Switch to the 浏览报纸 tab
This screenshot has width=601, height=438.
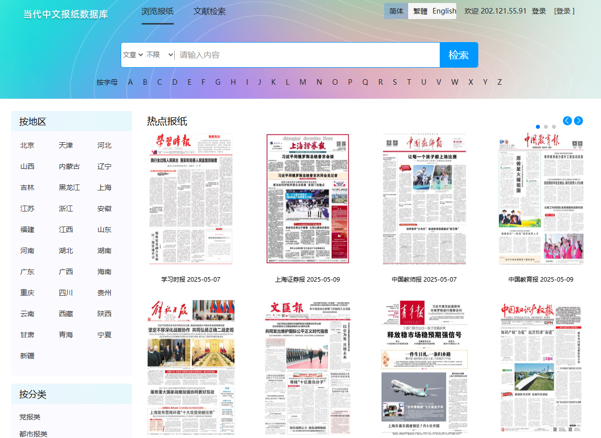[158, 11]
